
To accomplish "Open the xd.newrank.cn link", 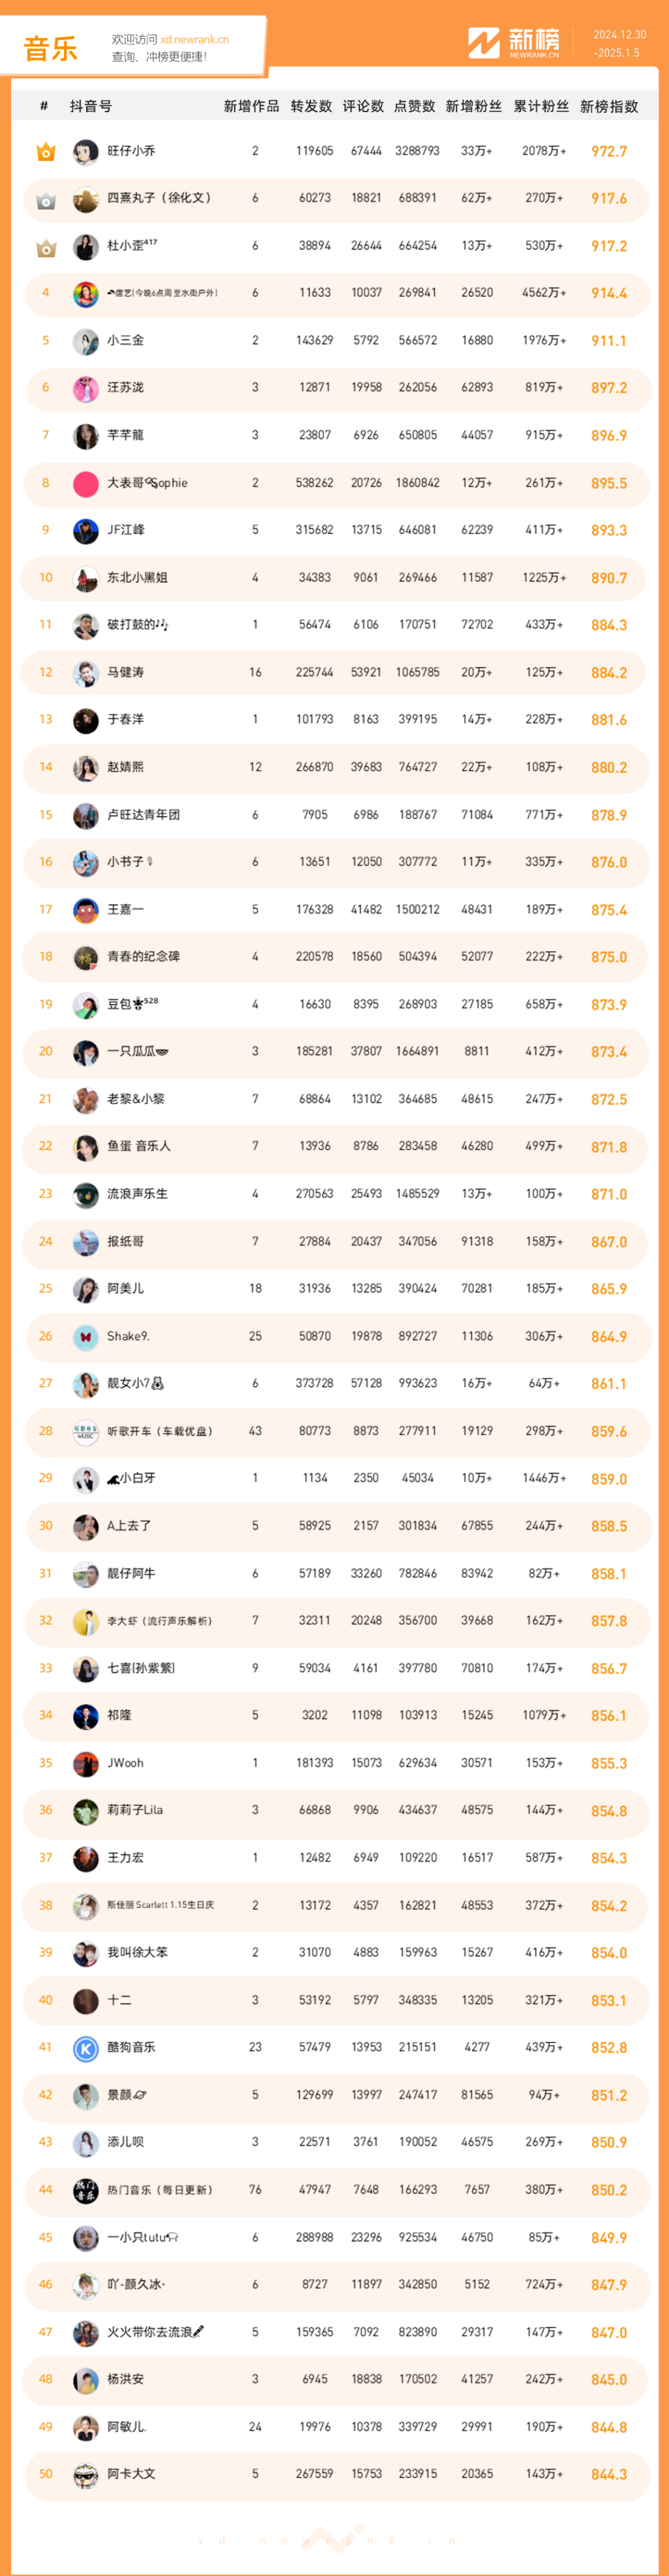I will click(194, 40).
